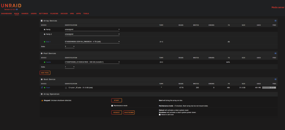Open the Parity 2 device dropdown
This screenshot has width=285, height=130.
pos(92,34)
